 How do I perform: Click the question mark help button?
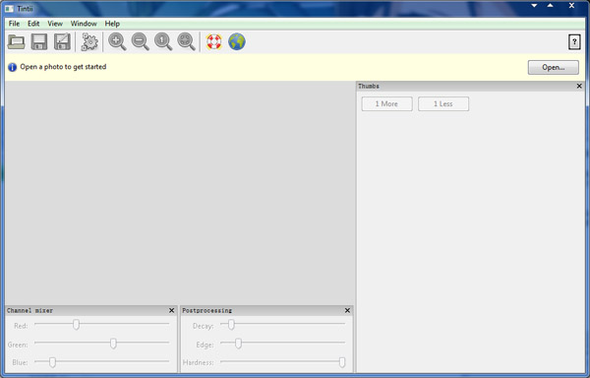[x=574, y=41]
